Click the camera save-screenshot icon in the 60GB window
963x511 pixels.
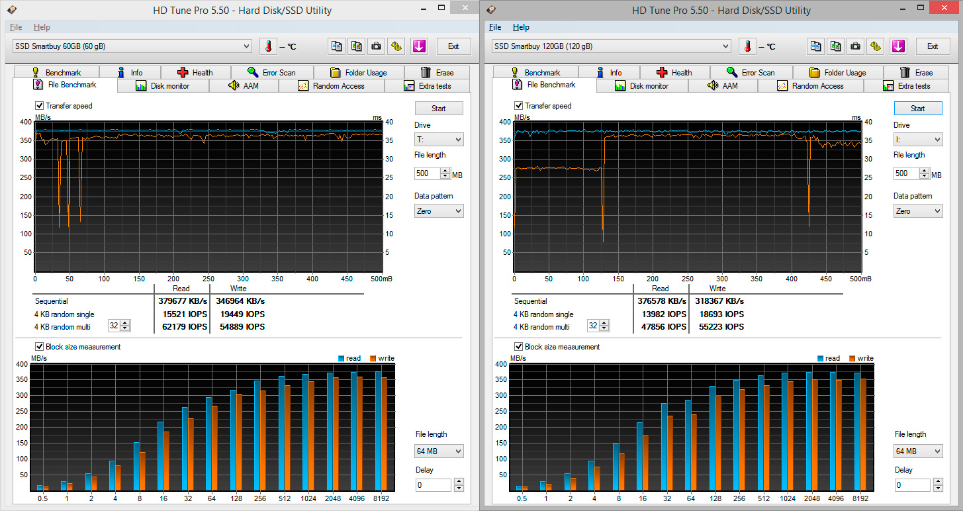[x=377, y=46]
